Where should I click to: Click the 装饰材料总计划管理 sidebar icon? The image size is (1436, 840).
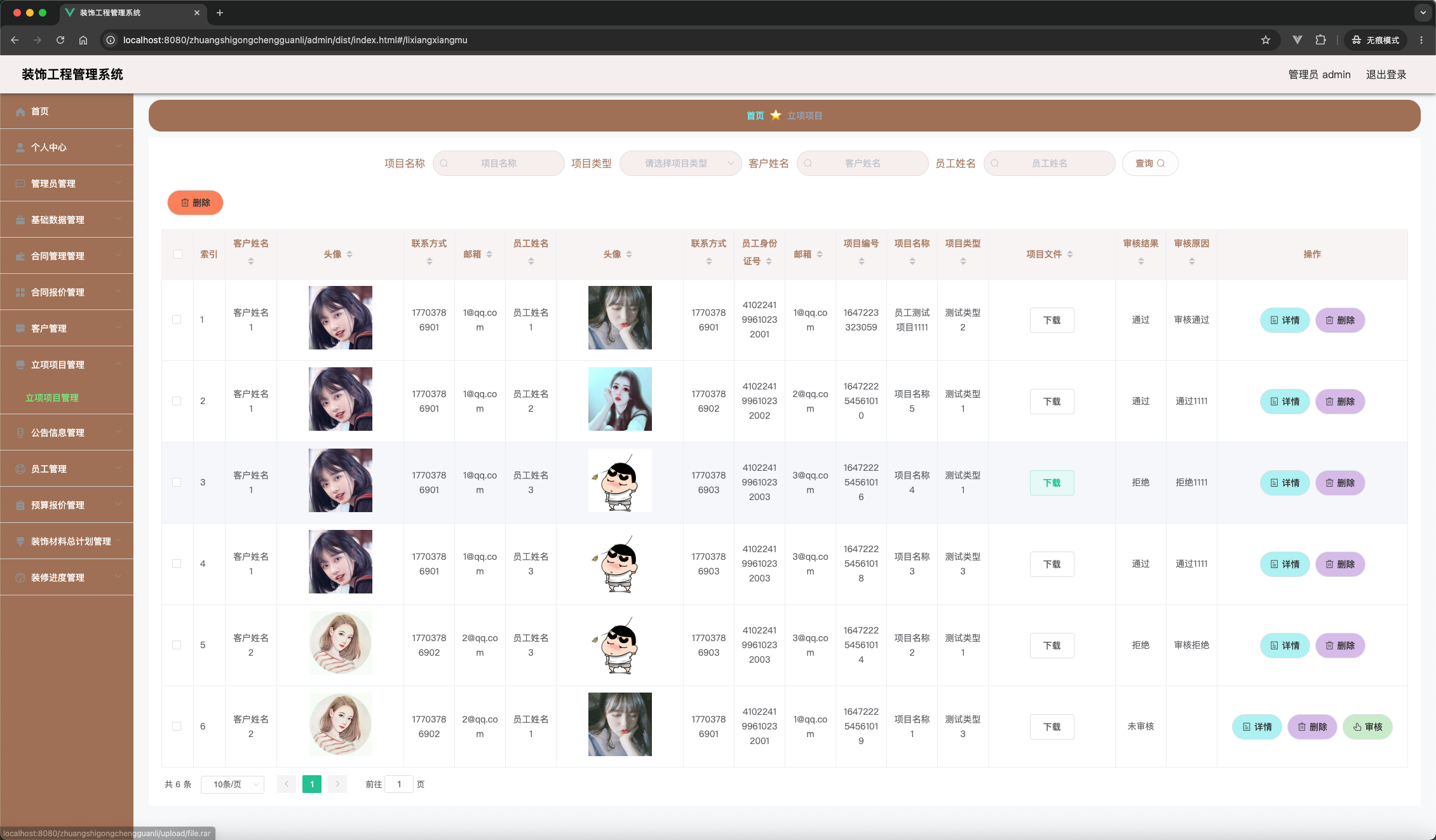coord(20,542)
